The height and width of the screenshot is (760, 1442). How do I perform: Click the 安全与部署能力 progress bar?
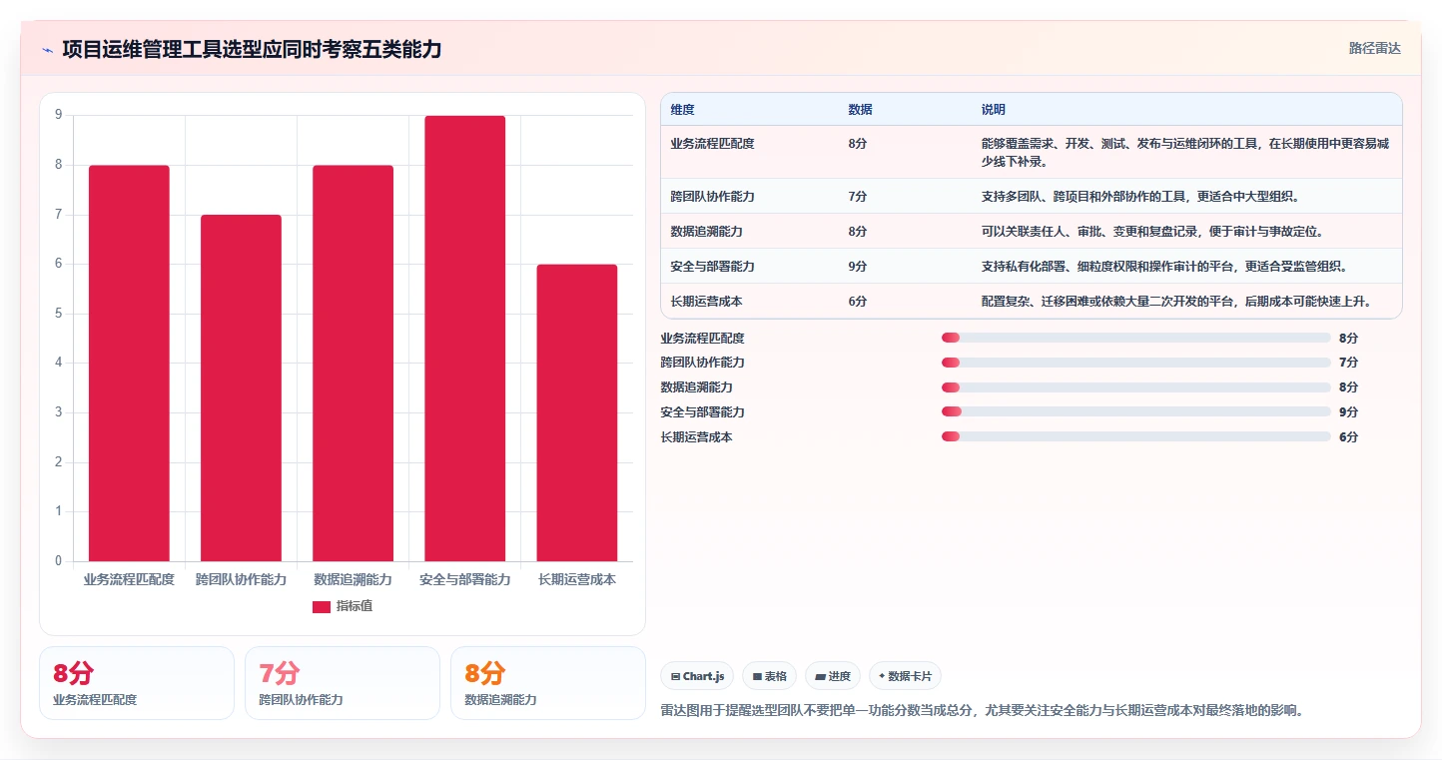point(1135,411)
